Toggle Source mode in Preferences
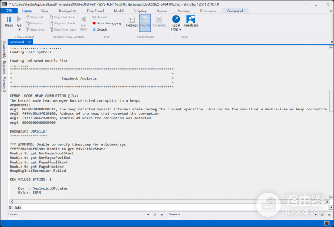Viewport: 334px width, 227px height. pyautogui.click(x=144, y=22)
